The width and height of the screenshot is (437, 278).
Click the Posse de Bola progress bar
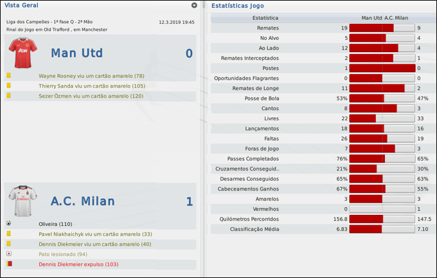tap(382, 98)
